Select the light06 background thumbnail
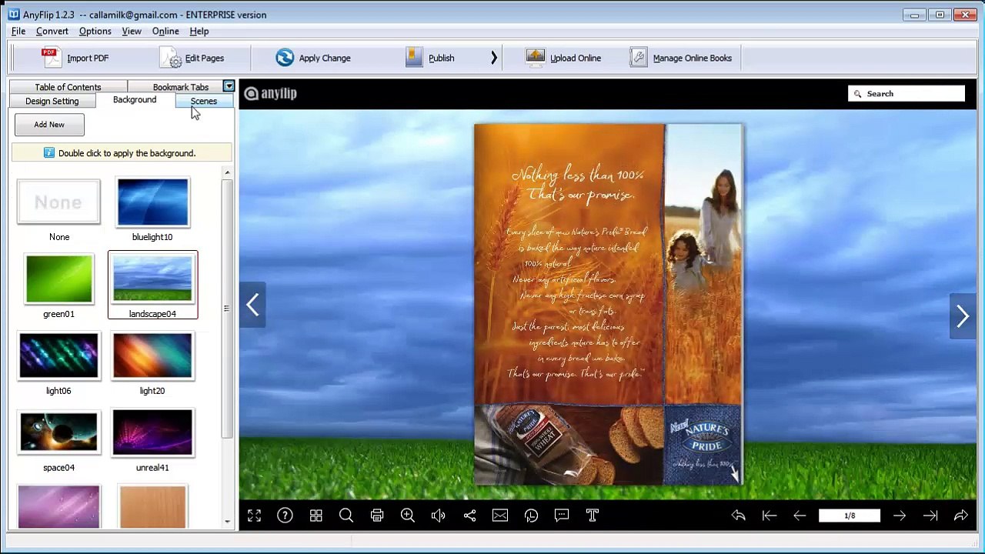Image resolution: width=985 pixels, height=554 pixels. (x=58, y=355)
